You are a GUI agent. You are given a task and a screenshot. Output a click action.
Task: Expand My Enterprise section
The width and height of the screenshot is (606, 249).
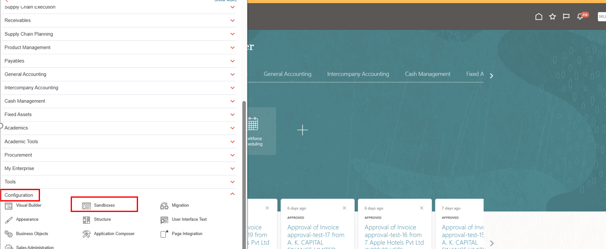point(233,168)
